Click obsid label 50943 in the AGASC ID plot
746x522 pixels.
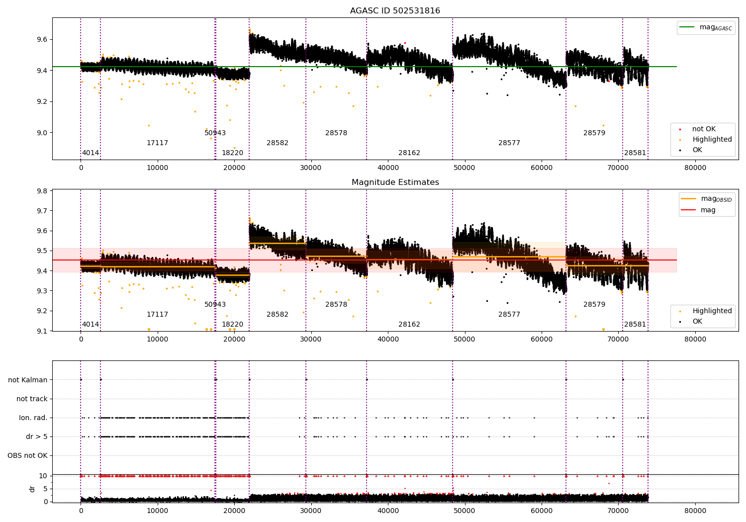[215, 133]
